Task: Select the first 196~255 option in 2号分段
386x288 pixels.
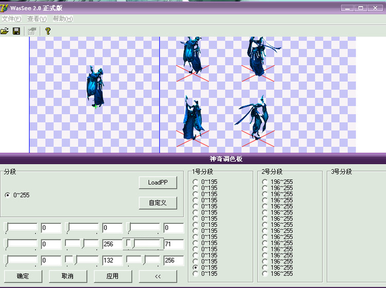Action: pyautogui.click(x=265, y=182)
